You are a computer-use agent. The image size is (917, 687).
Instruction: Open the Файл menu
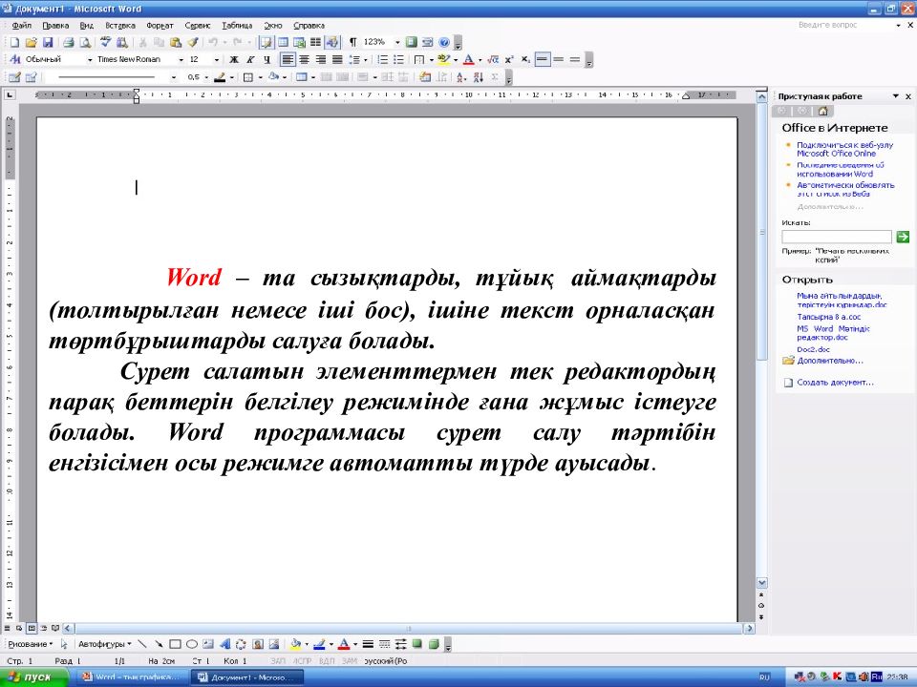22,26
